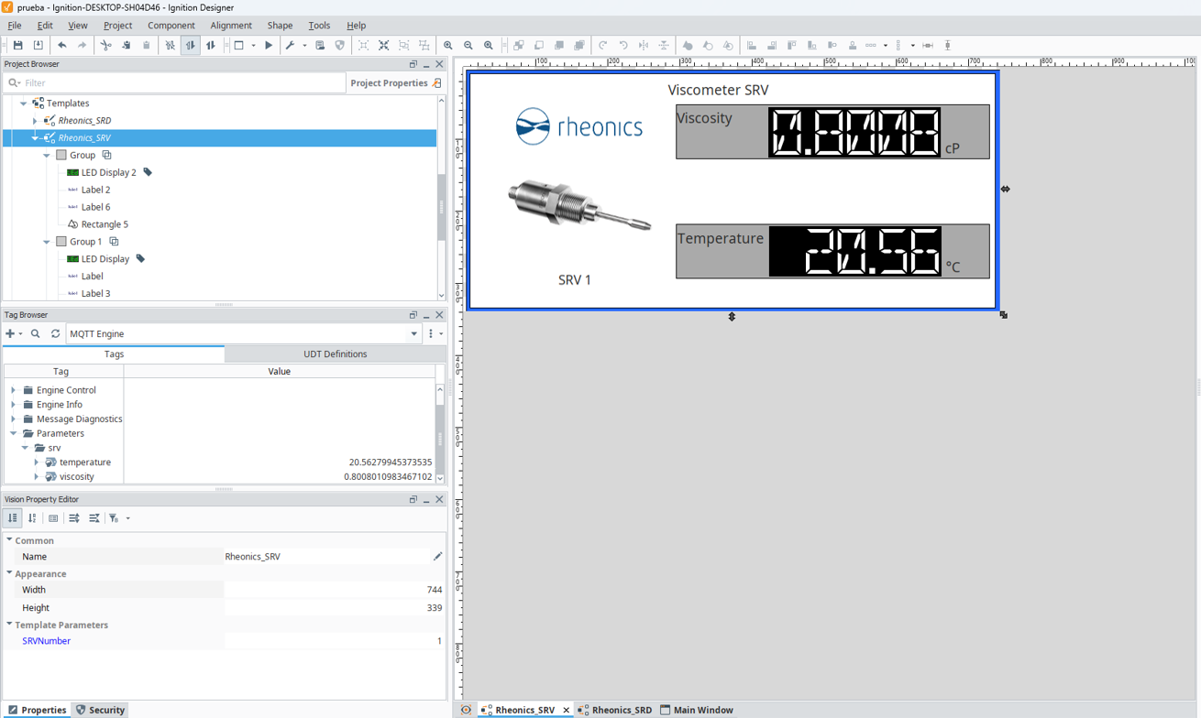
Task: Toggle the property description area icon
Action: point(53,518)
